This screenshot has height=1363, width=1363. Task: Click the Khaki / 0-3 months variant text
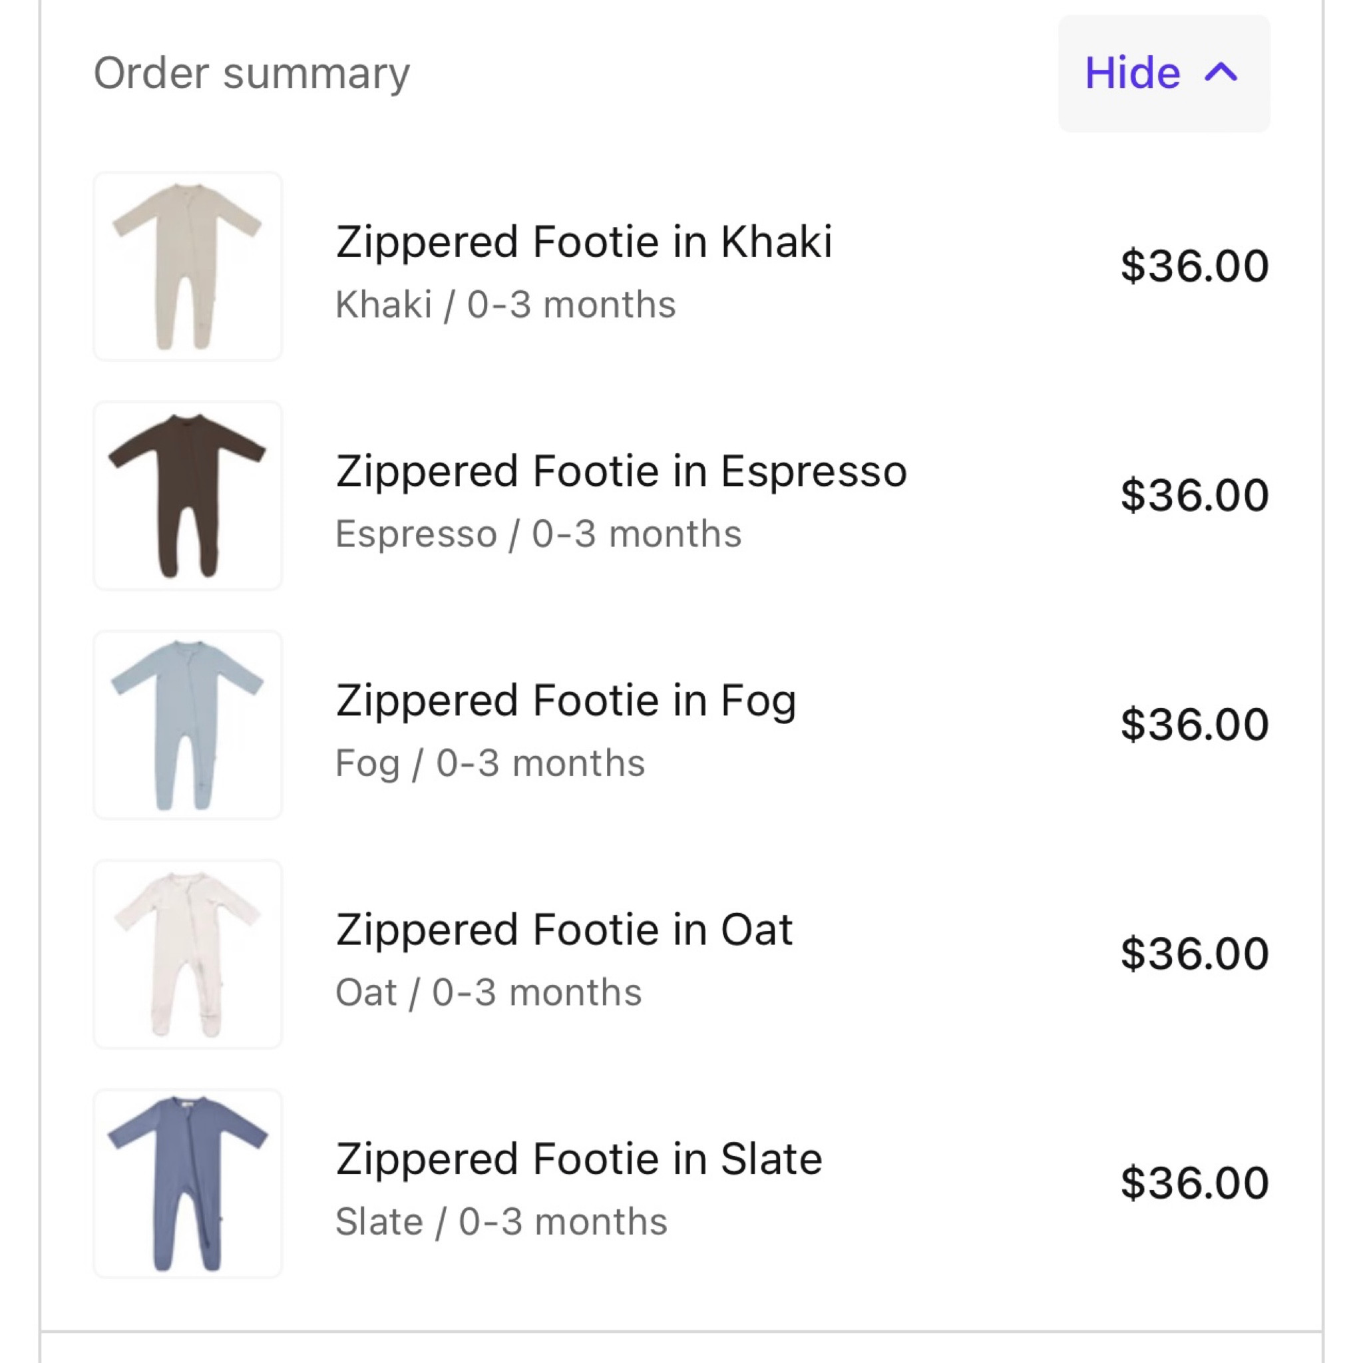click(x=505, y=305)
